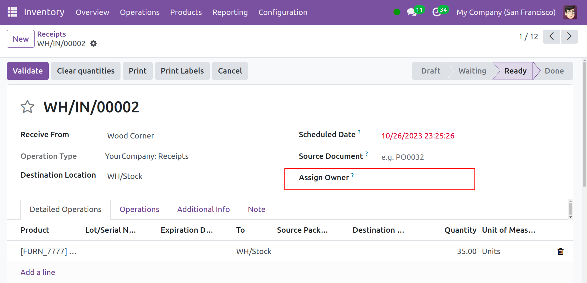Click the Receipts breadcrumb link
The image size is (587, 283).
click(x=52, y=34)
